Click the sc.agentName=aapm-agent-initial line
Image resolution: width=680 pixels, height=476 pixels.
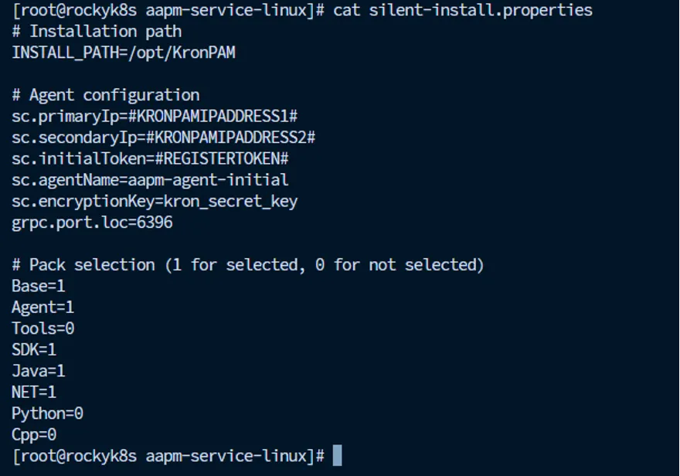click(150, 180)
